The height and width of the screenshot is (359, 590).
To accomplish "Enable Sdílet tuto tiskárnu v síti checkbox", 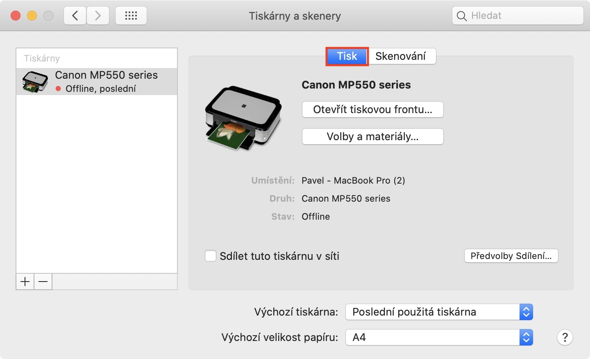I will tap(211, 256).
